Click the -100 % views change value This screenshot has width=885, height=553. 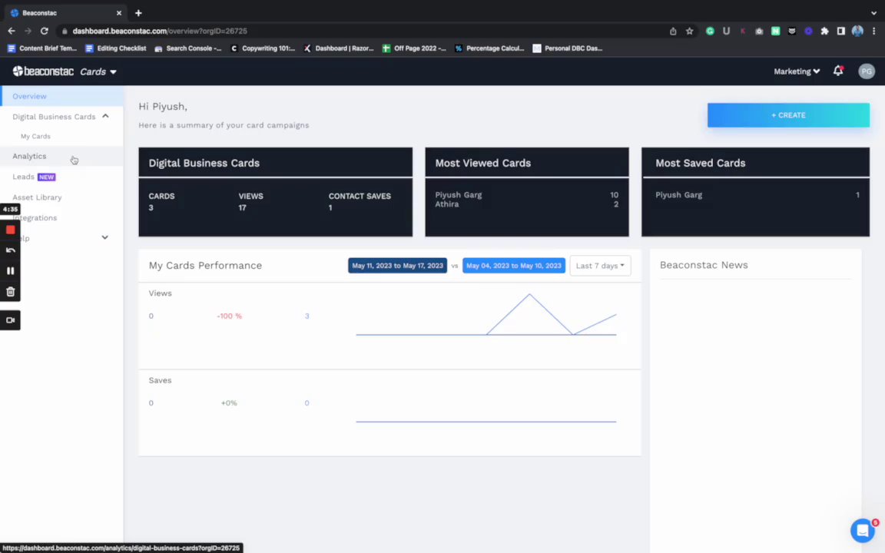(229, 316)
